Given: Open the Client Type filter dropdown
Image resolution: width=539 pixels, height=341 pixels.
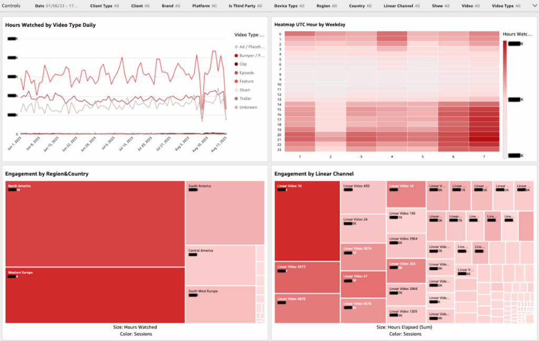Looking at the screenshot, I should 105,6.
